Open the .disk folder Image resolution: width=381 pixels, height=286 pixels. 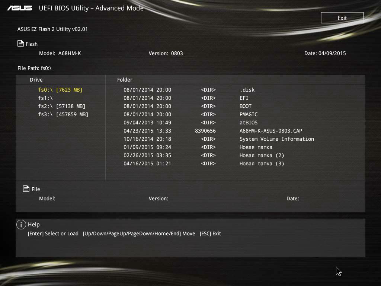point(247,90)
